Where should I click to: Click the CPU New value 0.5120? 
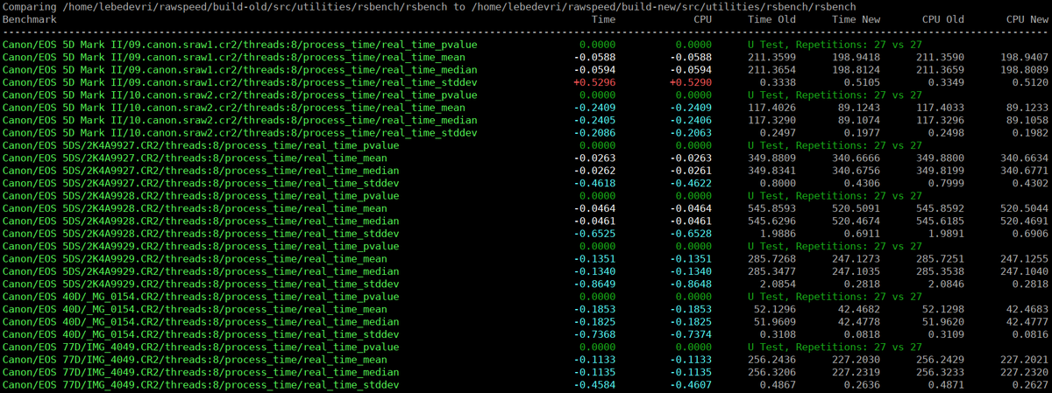tap(1030, 82)
